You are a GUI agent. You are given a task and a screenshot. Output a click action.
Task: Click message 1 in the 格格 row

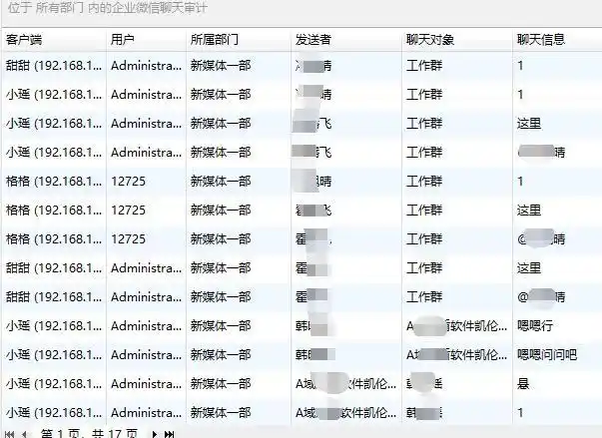pos(520,182)
